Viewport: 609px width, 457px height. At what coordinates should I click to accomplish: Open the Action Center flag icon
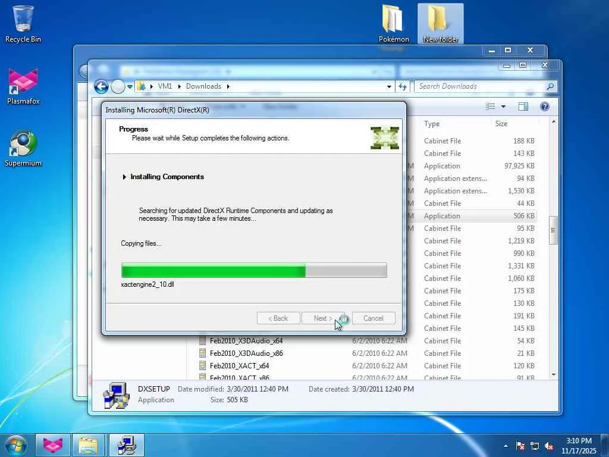click(x=520, y=446)
